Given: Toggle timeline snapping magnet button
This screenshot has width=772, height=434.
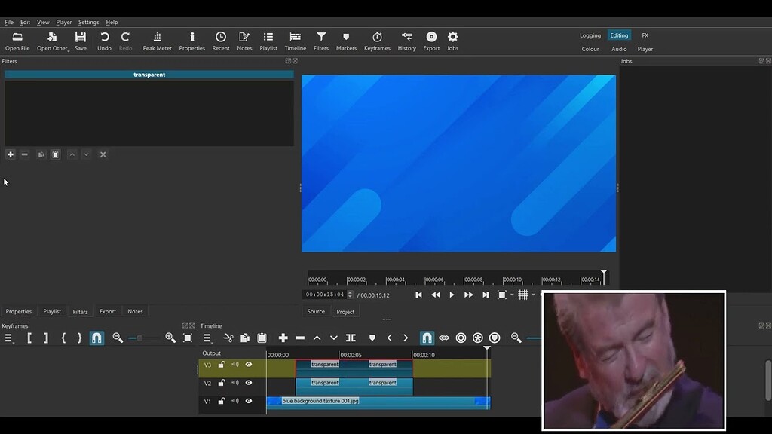Looking at the screenshot, I should [x=427, y=338].
